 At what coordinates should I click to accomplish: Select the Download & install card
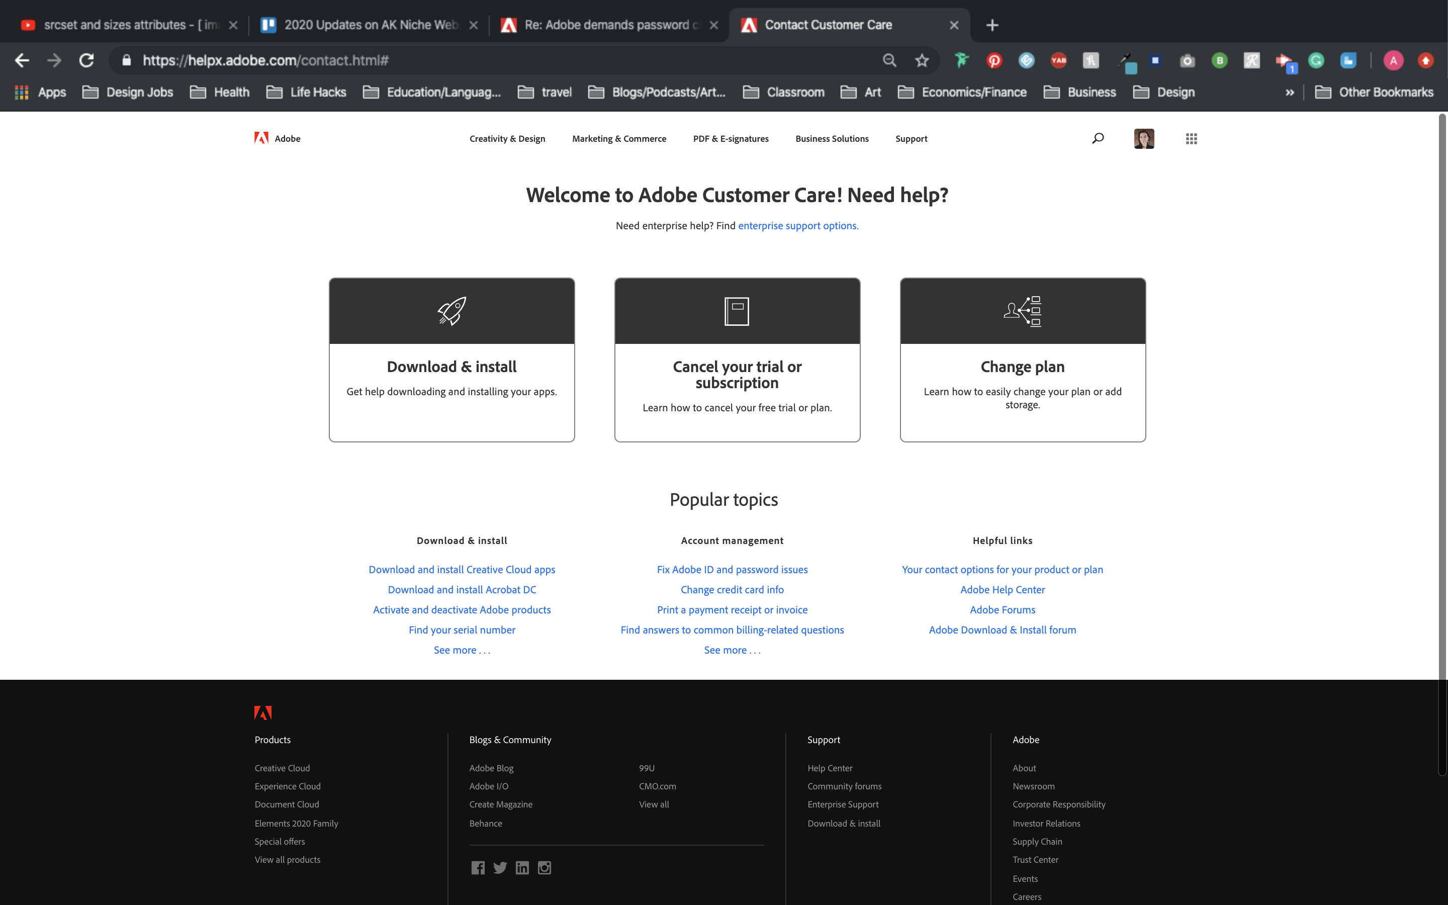click(451, 358)
